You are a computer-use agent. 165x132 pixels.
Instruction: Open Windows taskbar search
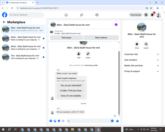[x=9, y=129]
